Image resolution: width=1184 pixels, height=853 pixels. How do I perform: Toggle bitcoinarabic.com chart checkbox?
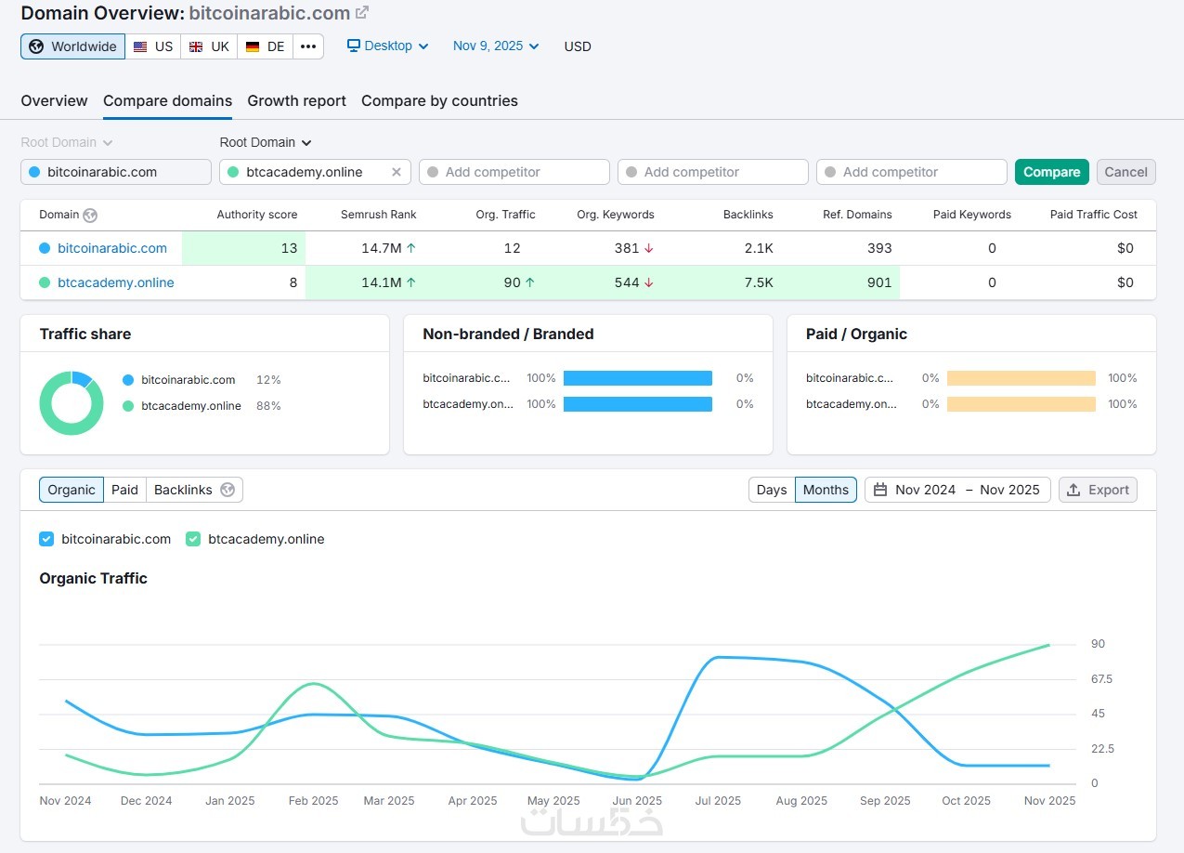[46, 539]
